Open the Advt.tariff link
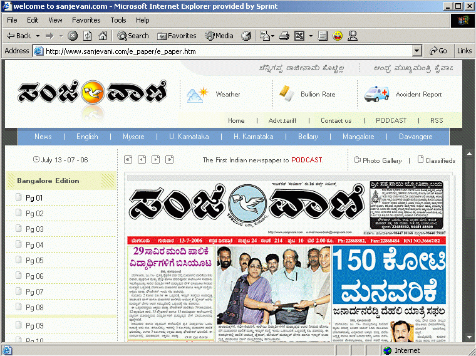Image resolution: width=476 pixels, height=356 pixels. pos(282,120)
